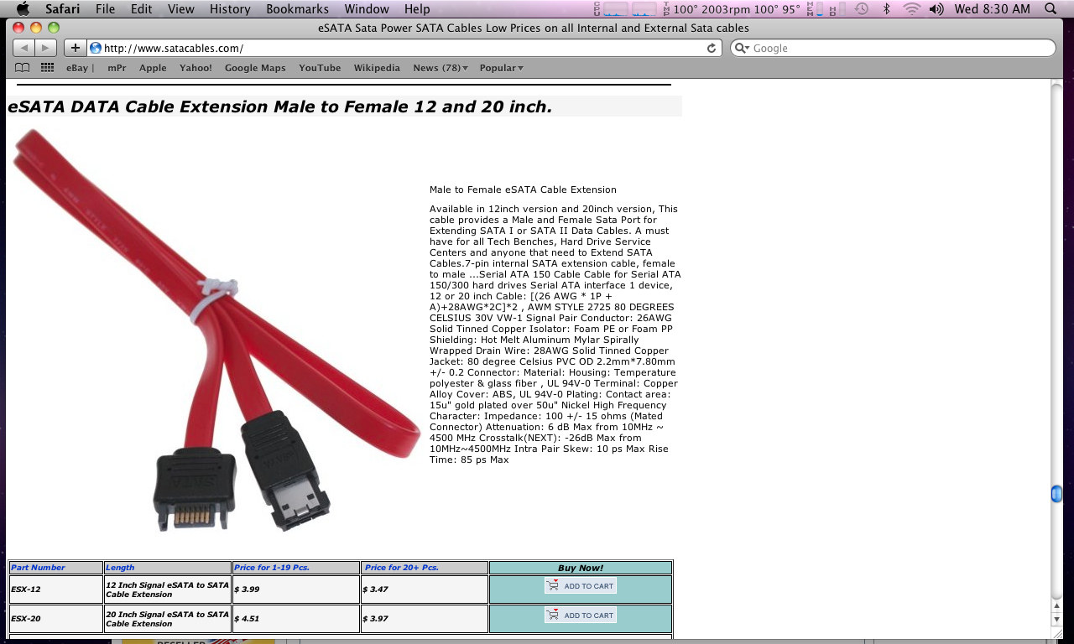This screenshot has height=644, width=1074.
Task: Open Wi-Fi status menu
Action: [911, 9]
